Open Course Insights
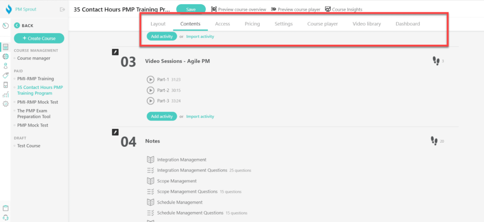The width and height of the screenshot is (484, 222). coord(344,9)
